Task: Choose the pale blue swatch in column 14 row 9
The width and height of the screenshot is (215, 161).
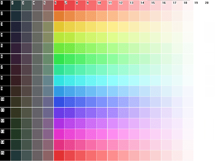Action: click(x=145, y=91)
